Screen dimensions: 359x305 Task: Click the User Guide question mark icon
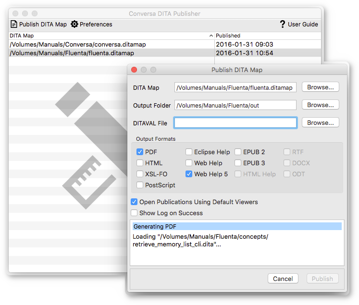pyautogui.click(x=283, y=24)
